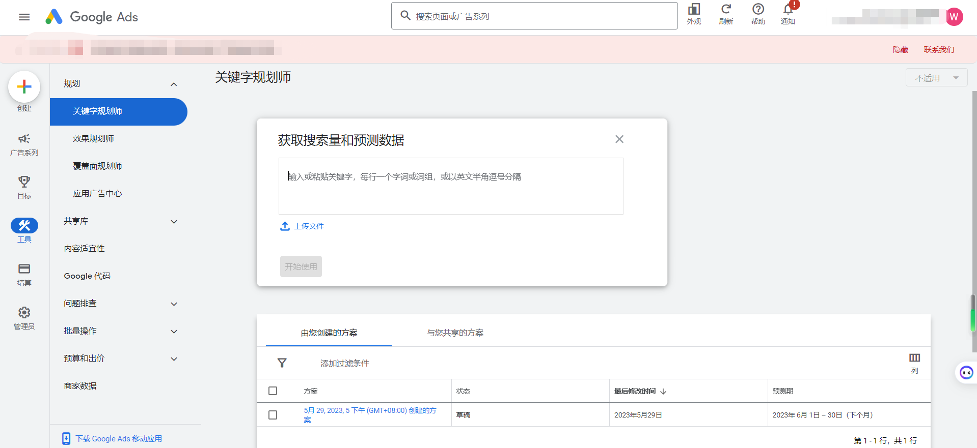Open 内容适宜性 menu item

[84, 249]
